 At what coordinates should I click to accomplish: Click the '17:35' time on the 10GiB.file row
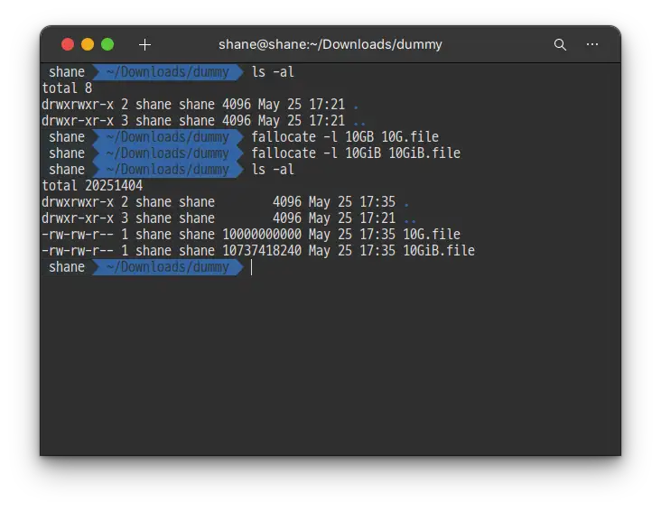point(377,251)
